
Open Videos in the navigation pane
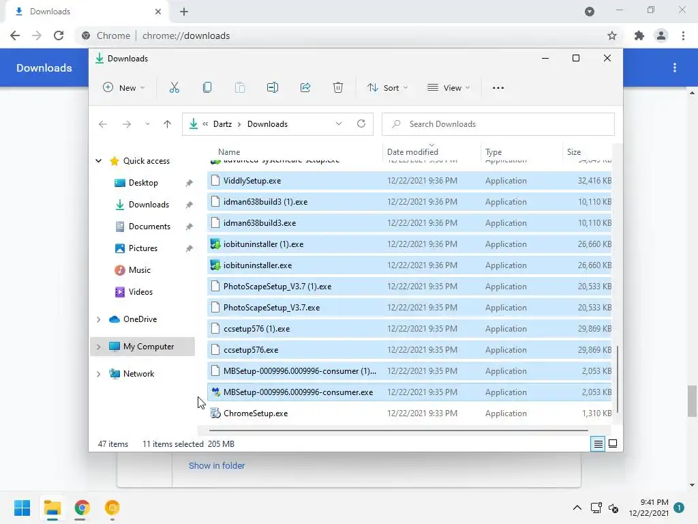coord(140,292)
